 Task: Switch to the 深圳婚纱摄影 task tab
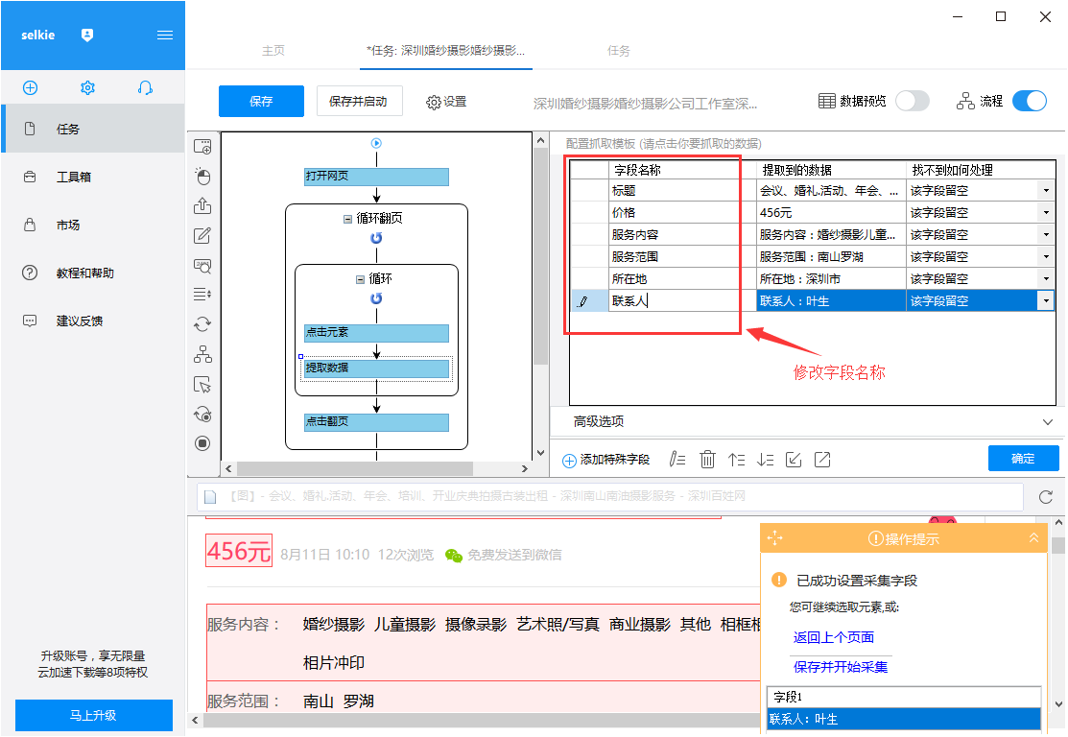coord(445,51)
